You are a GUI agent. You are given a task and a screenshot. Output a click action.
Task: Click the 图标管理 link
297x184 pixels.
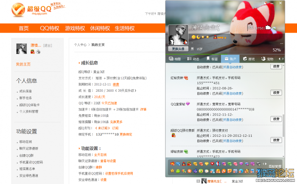pyautogui.click(x=275, y=166)
